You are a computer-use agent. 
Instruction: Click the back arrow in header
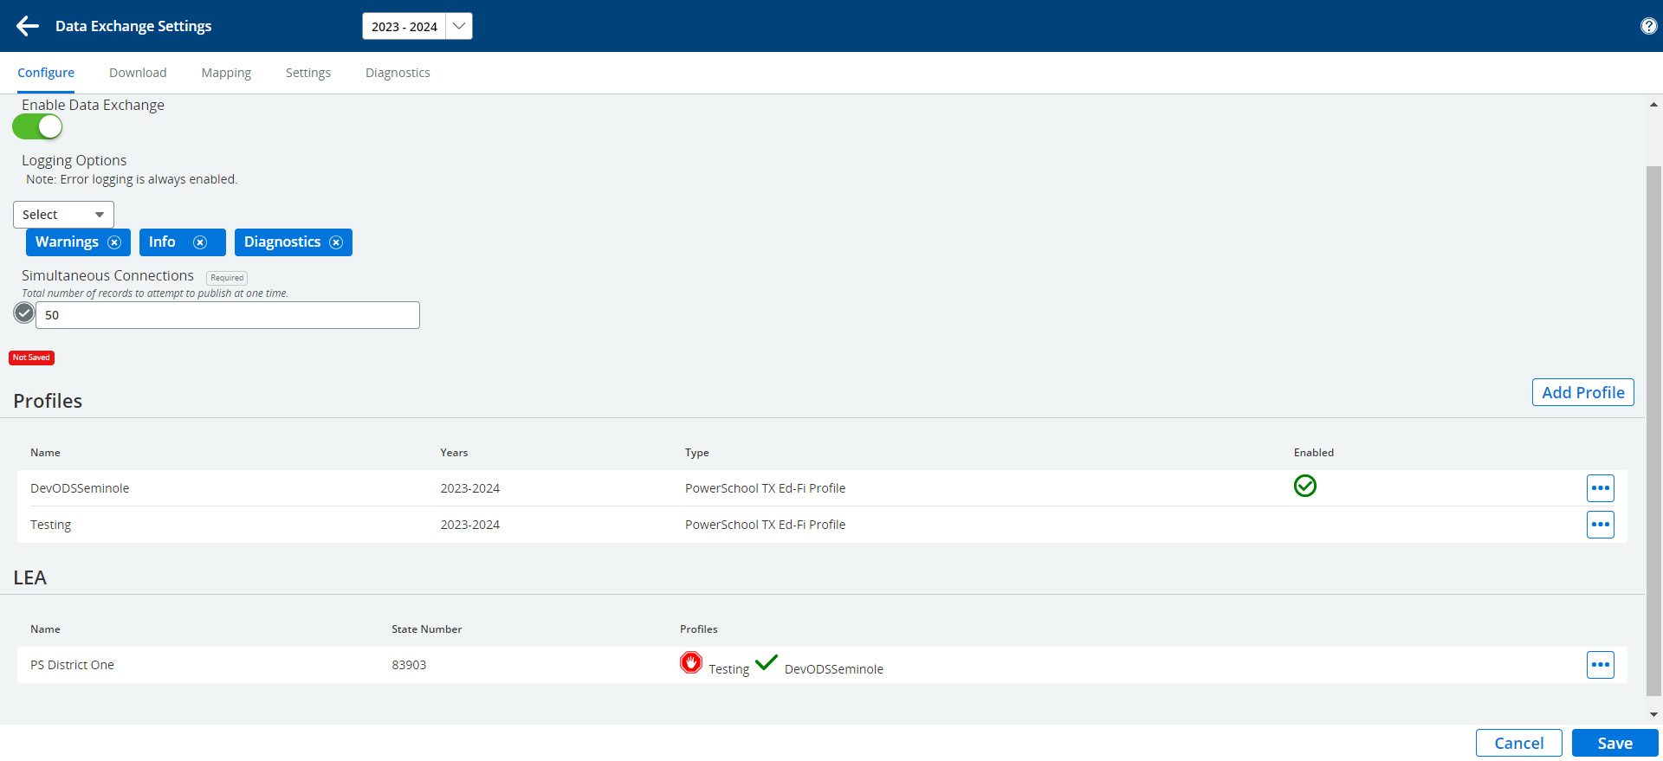[28, 26]
